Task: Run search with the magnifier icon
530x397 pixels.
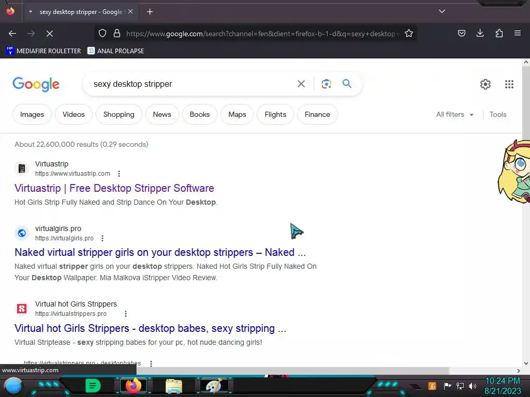Action: click(x=347, y=83)
